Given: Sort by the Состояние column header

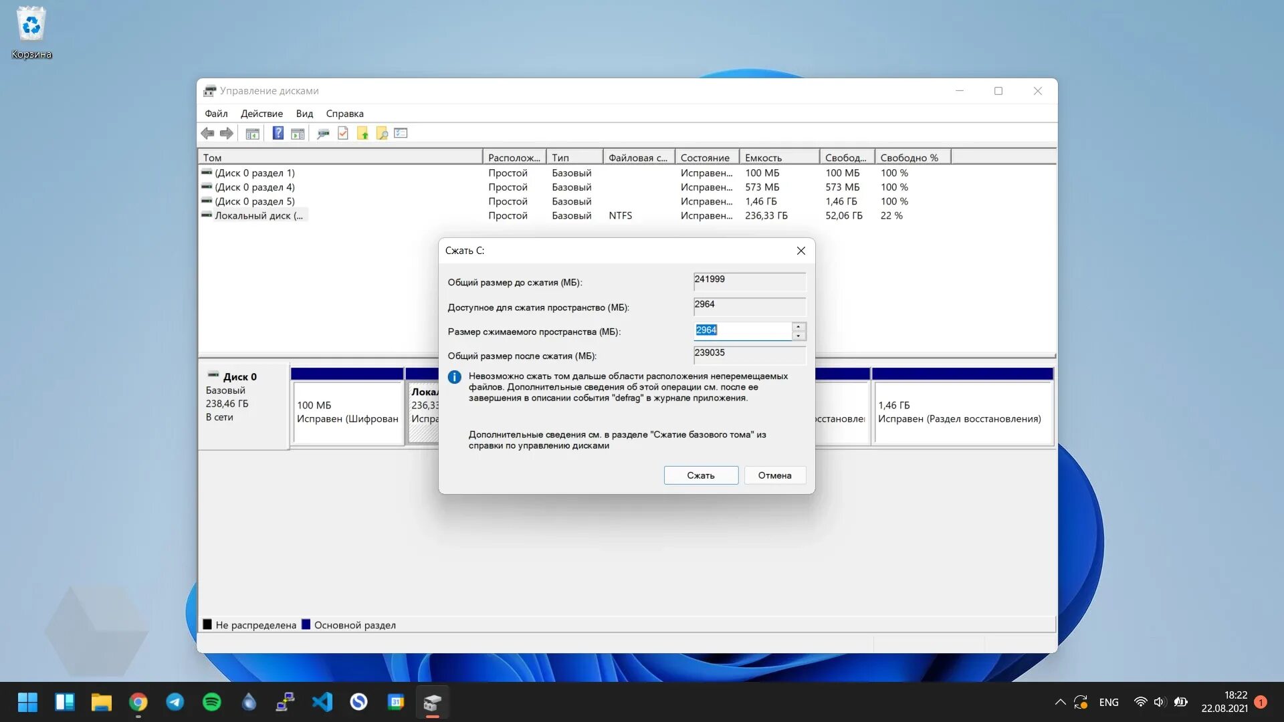Looking at the screenshot, I should pyautogui.click(x=706, y=158).
